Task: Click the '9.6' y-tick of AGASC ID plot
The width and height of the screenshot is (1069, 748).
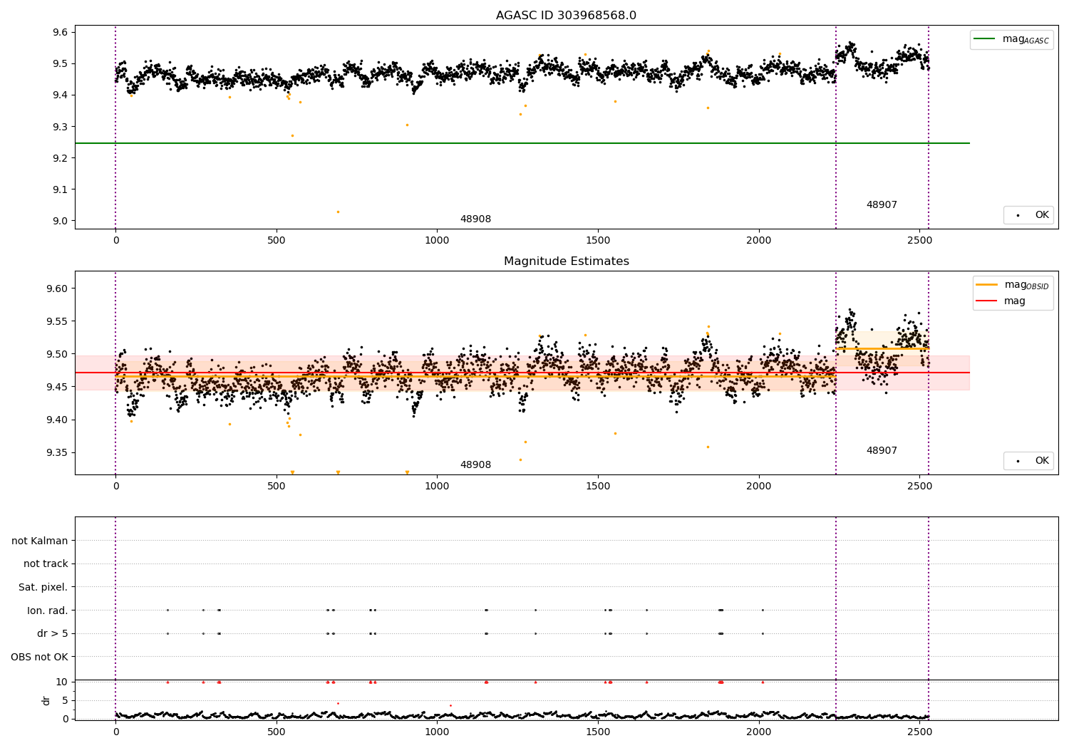Action: click(60, 32)
